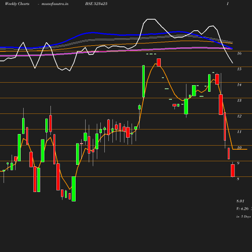Click the last red candle near 8.5
The width and height of the screenshot is (252, 252).
click(233, 170)
